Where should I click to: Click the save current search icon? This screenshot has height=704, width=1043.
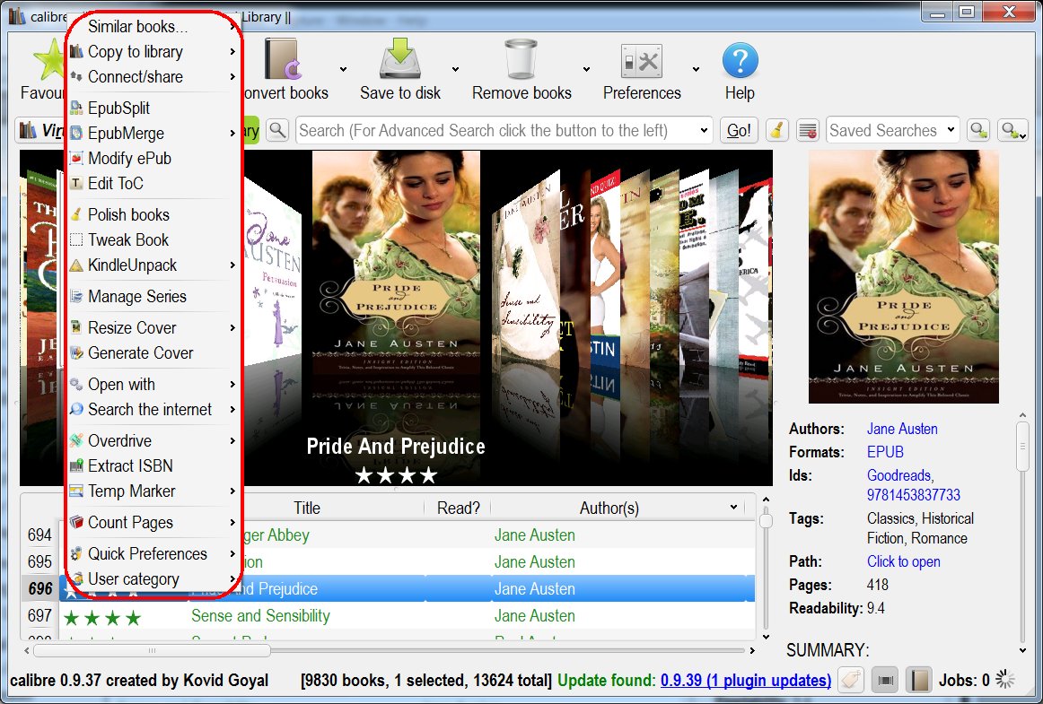pos(1013,130)
